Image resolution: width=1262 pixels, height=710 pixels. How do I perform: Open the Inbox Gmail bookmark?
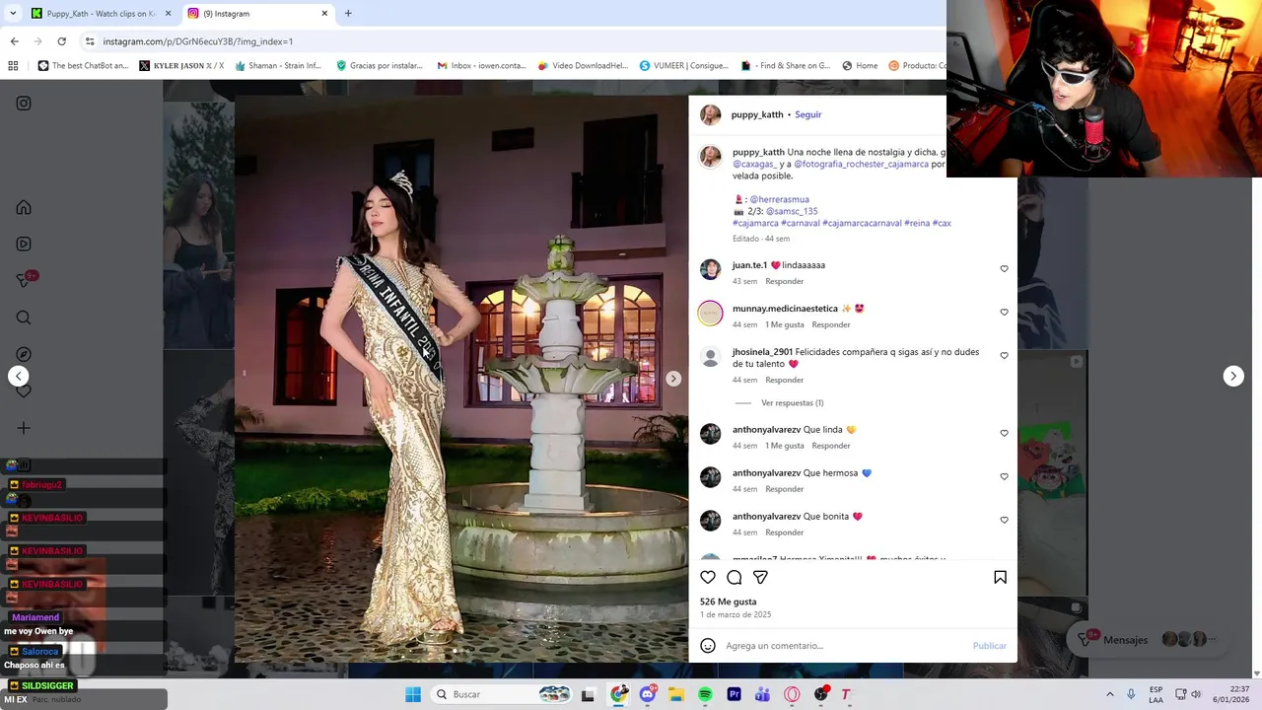(481, 66)
